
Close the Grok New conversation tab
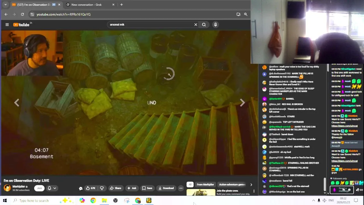coord(113,5)
